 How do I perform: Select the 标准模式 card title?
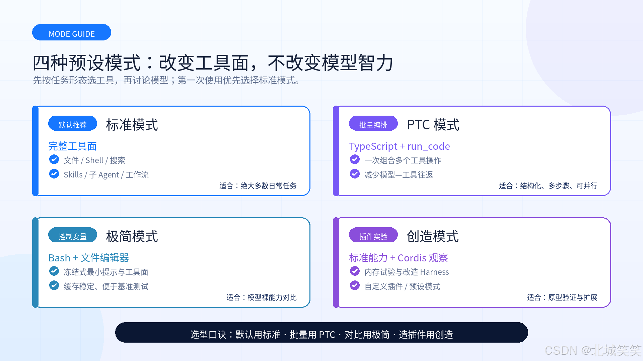tap(132, 125)
